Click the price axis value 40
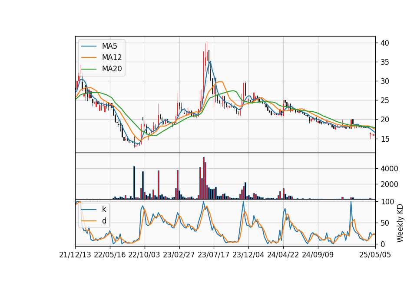The width and height of the screenshot is (417, 300). click(385, 43)
